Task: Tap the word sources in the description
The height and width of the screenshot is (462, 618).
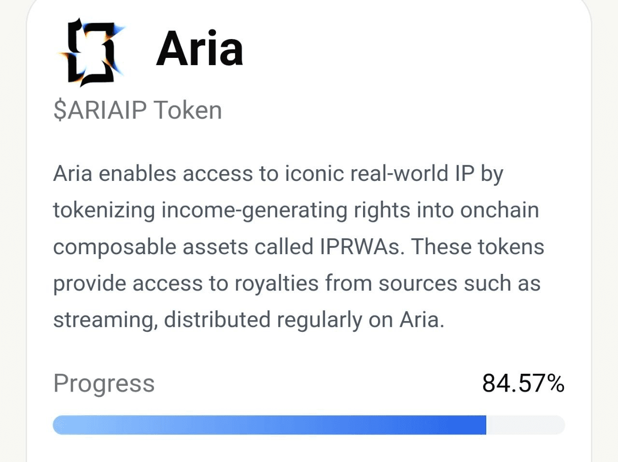Action: [418, 284]
